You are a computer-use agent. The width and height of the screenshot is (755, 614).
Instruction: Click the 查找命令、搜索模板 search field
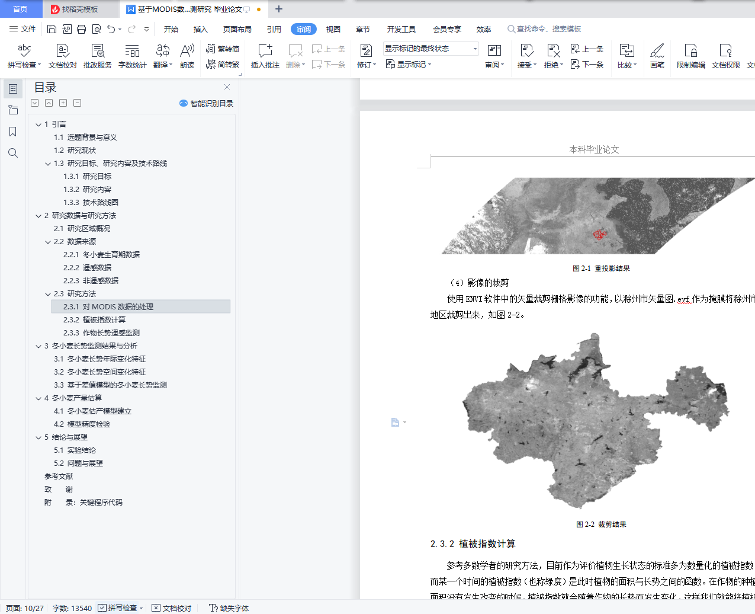pos(544,29)
